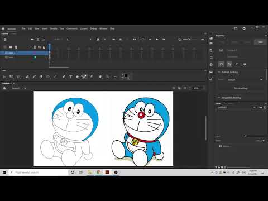Image resolution: width=268 pixels, height=201 pixels.
Task: Toggle the Loop playback button
Action: [x=143, y=39]
